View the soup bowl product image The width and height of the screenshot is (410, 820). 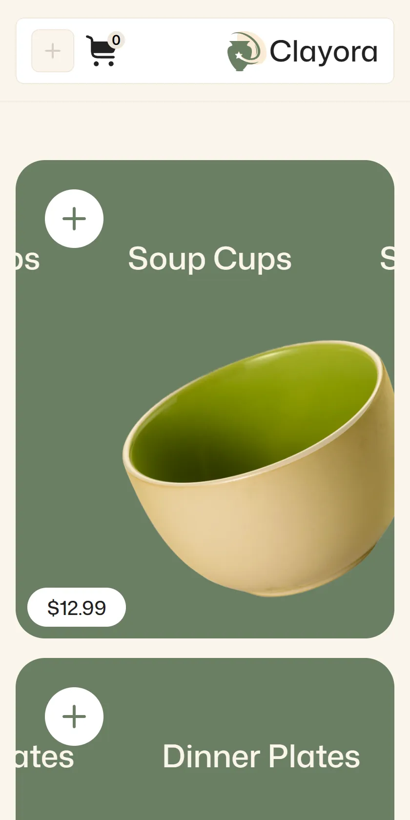(258, 469)
